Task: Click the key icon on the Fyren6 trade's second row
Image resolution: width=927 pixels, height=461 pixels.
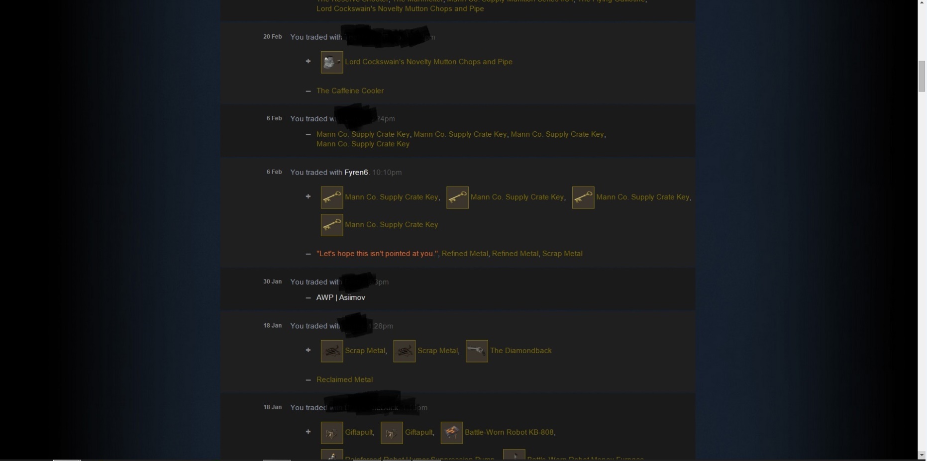Action: pyautogui.click(x=332, y=225)
